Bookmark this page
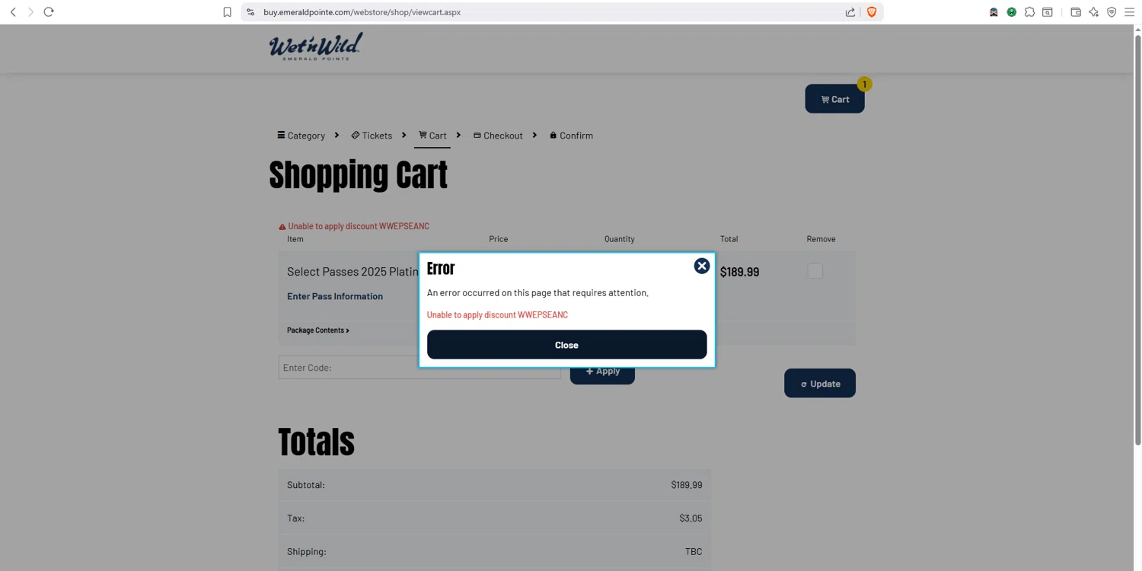The image size is (1142, 571). click(227, 12)
